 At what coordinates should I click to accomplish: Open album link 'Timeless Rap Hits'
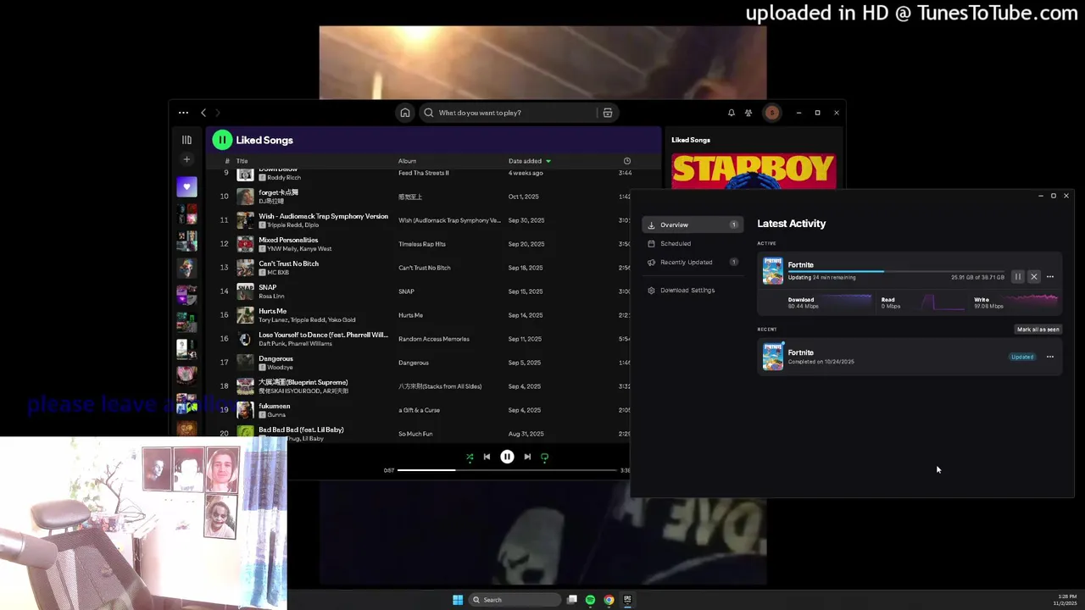pyautogui.click(x=422, y=244)
